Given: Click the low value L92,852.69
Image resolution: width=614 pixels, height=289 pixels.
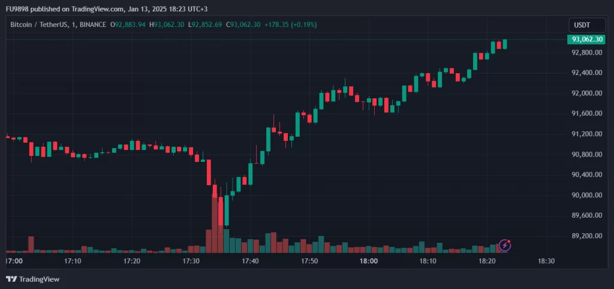Looking at the screenshot, I should coord(205,25).
